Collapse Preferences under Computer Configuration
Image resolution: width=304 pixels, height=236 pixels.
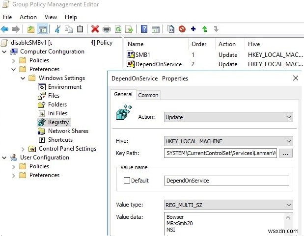(13, 69)
